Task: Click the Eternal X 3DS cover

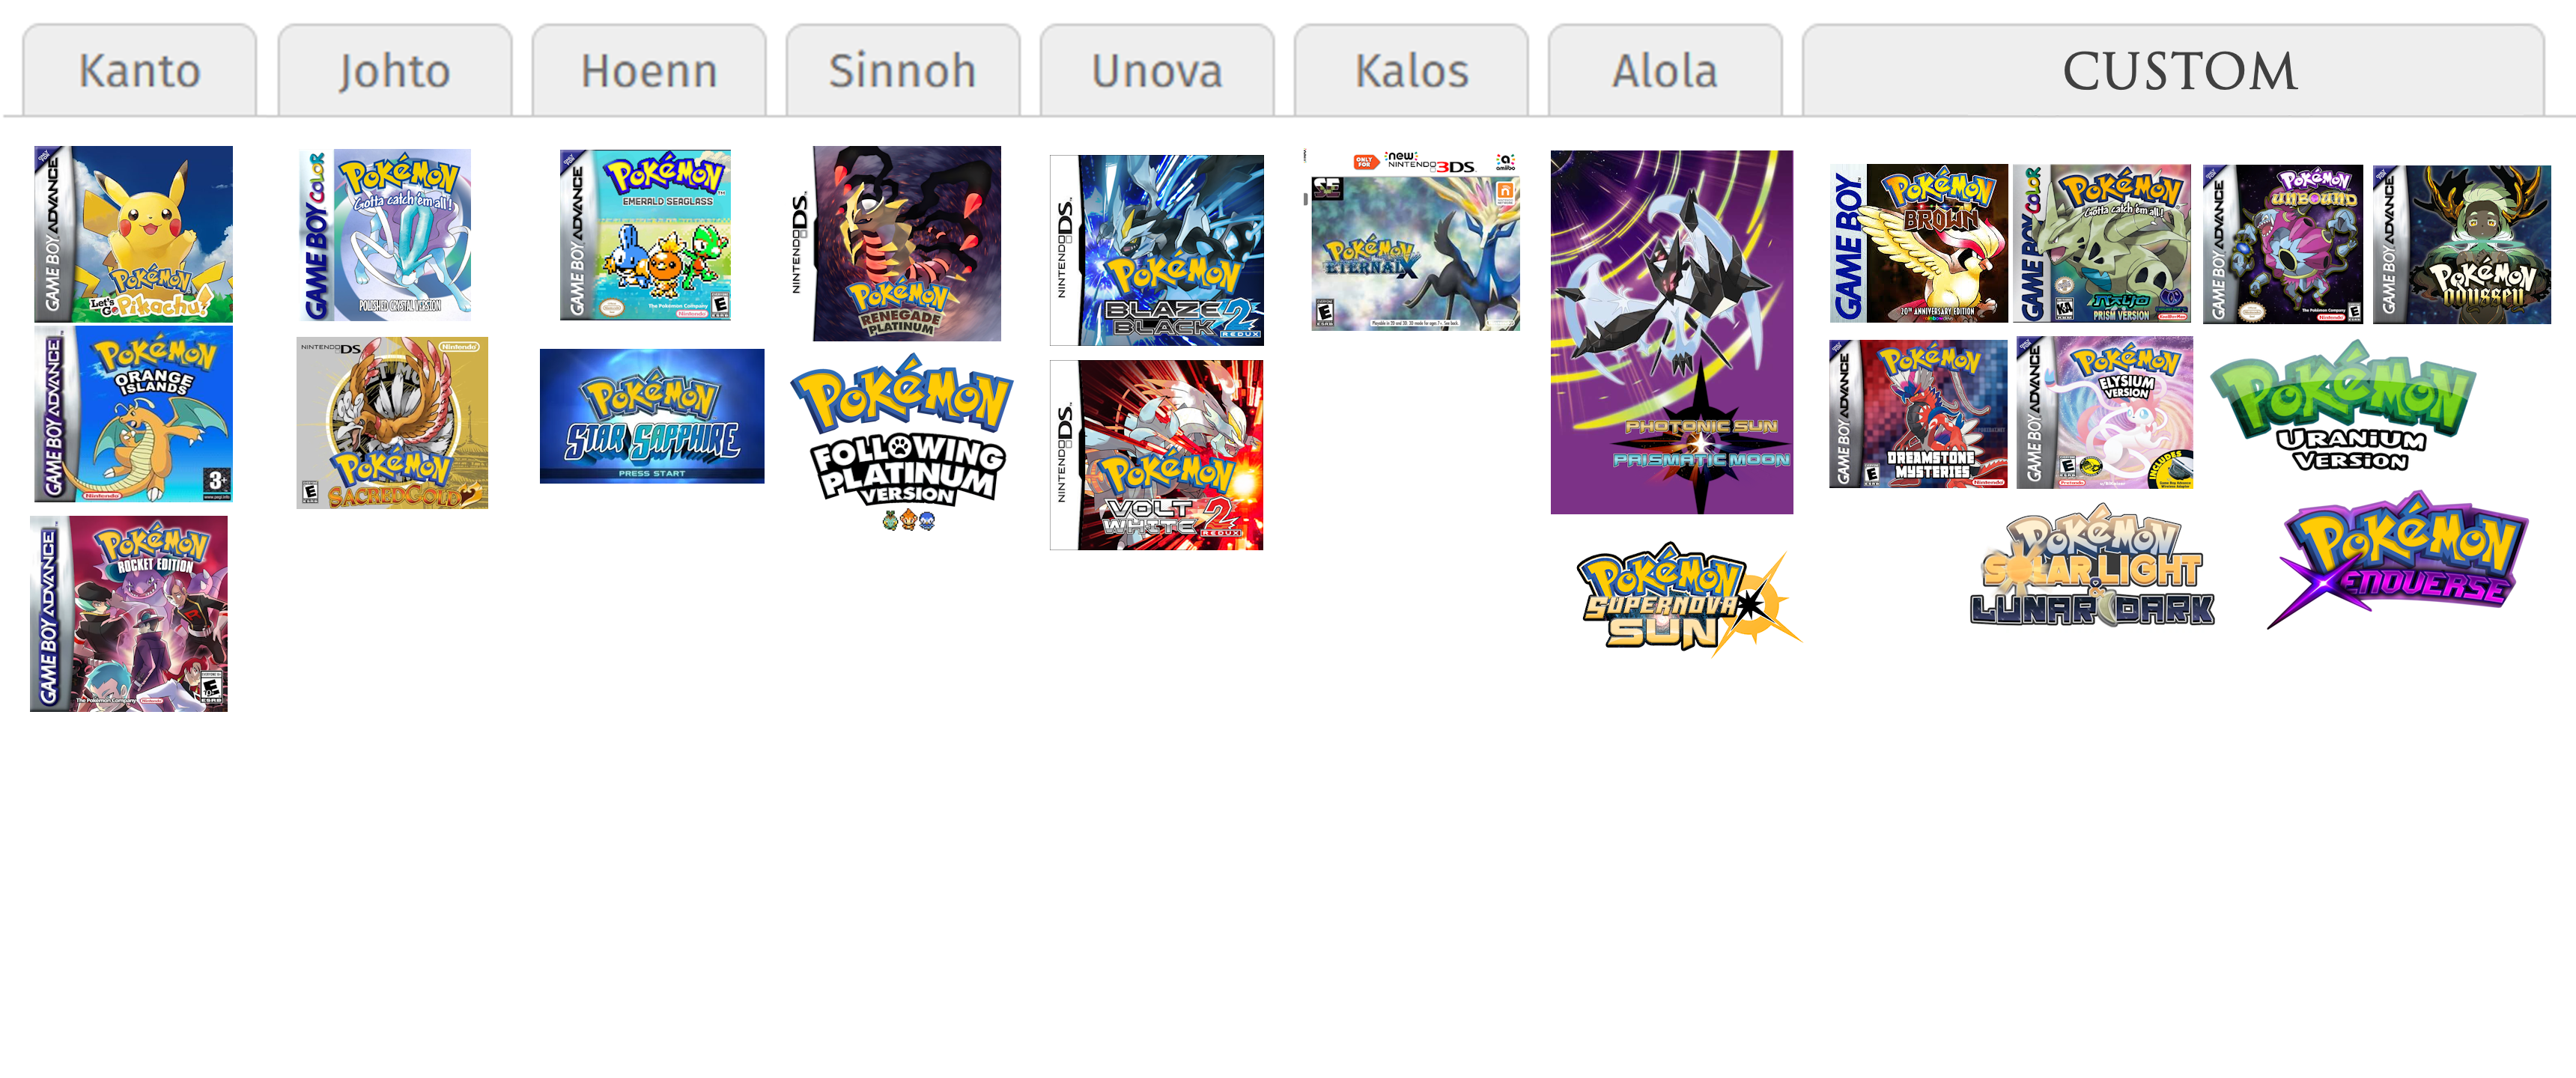Action: (x=1413, y=240)
